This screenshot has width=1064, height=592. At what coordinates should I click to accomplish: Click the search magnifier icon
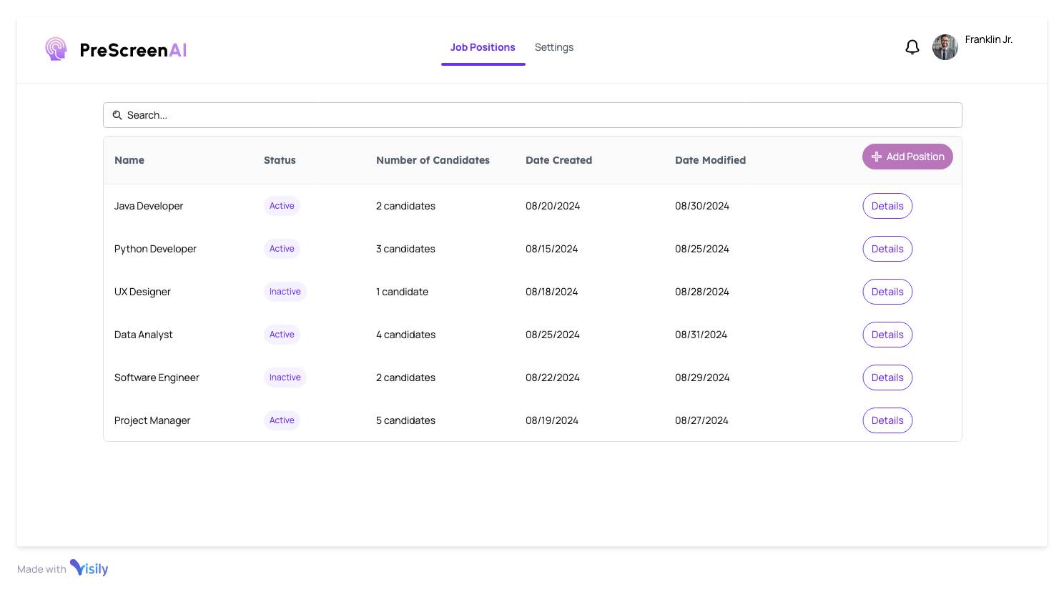118,115
